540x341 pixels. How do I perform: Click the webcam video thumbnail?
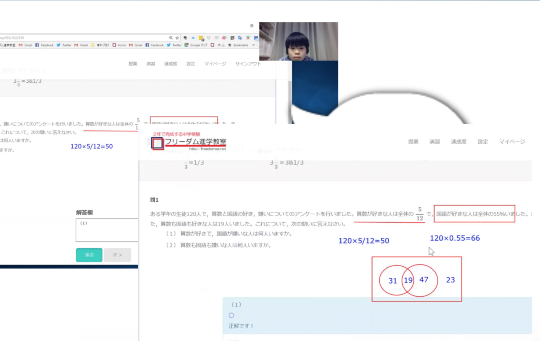tap(298, 41)
